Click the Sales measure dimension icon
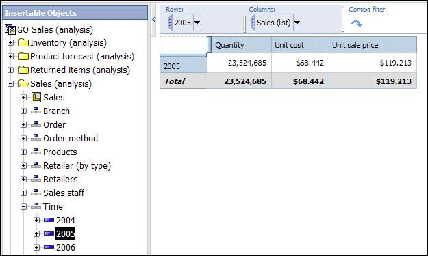 36,97
